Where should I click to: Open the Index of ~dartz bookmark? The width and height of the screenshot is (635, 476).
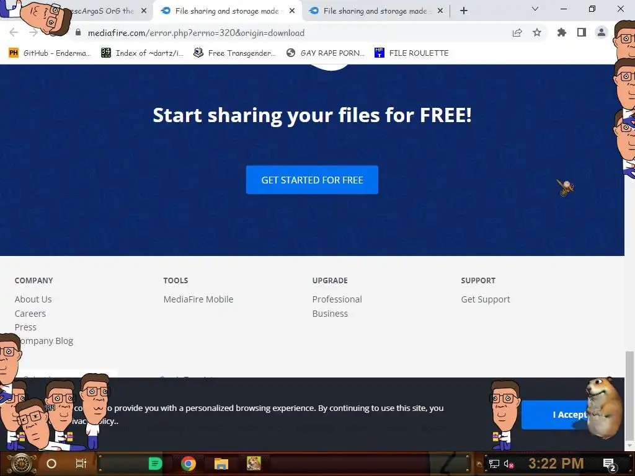(142, 53)
